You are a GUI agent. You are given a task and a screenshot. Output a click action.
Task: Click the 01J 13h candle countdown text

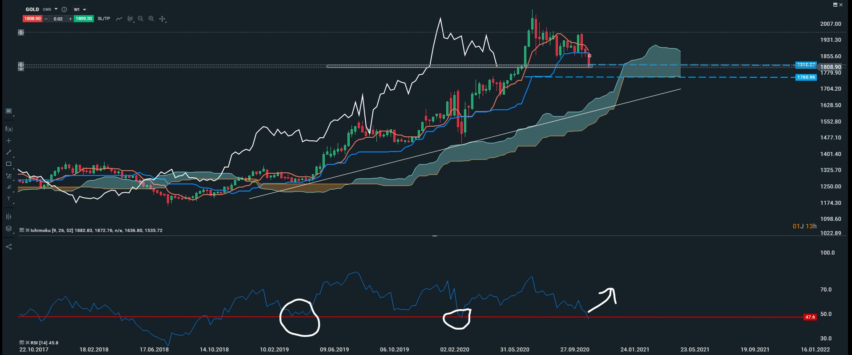pyautogui.click(x=804, y=226)
